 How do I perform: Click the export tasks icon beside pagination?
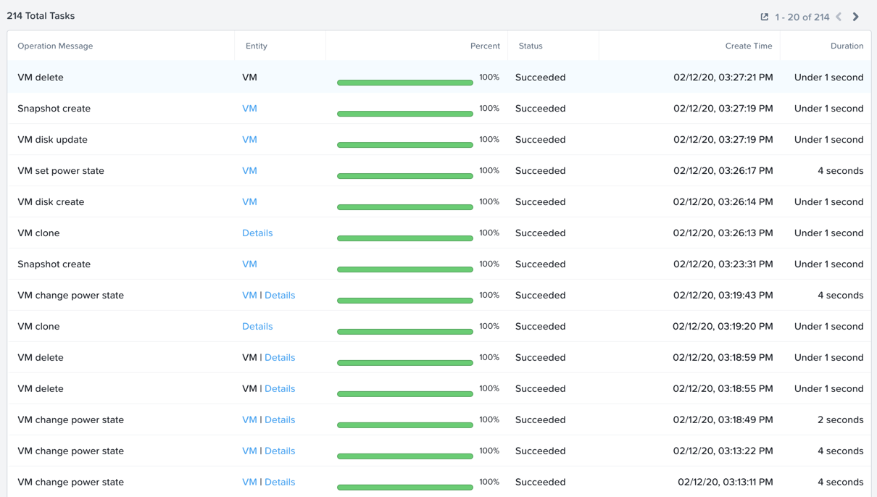[x=764, y=17]
